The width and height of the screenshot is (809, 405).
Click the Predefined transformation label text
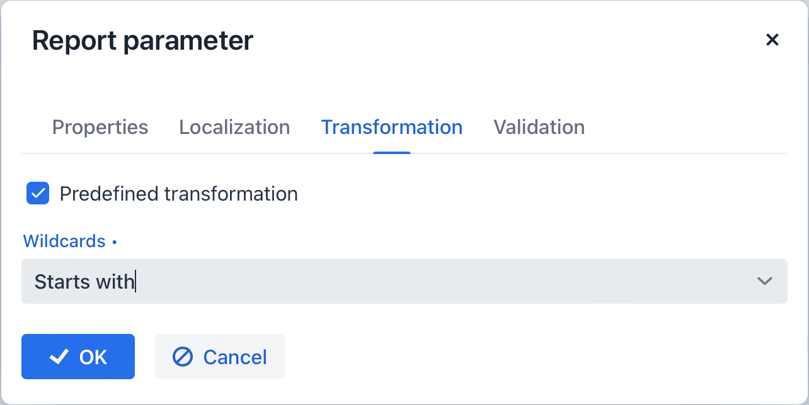[178, 194]
